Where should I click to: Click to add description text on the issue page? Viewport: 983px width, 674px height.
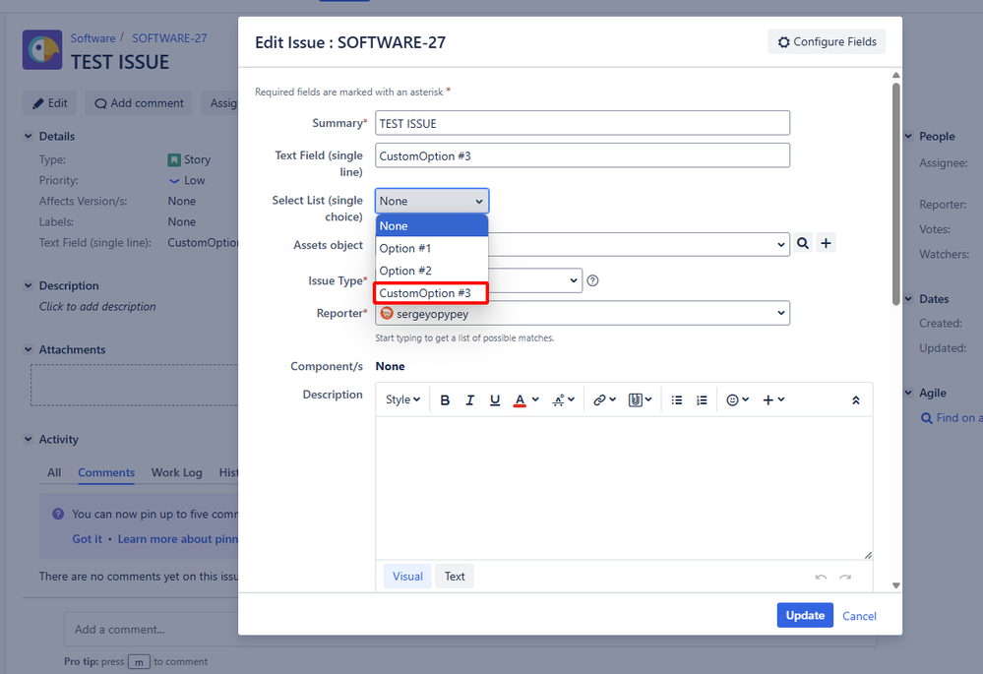point(97,307)
